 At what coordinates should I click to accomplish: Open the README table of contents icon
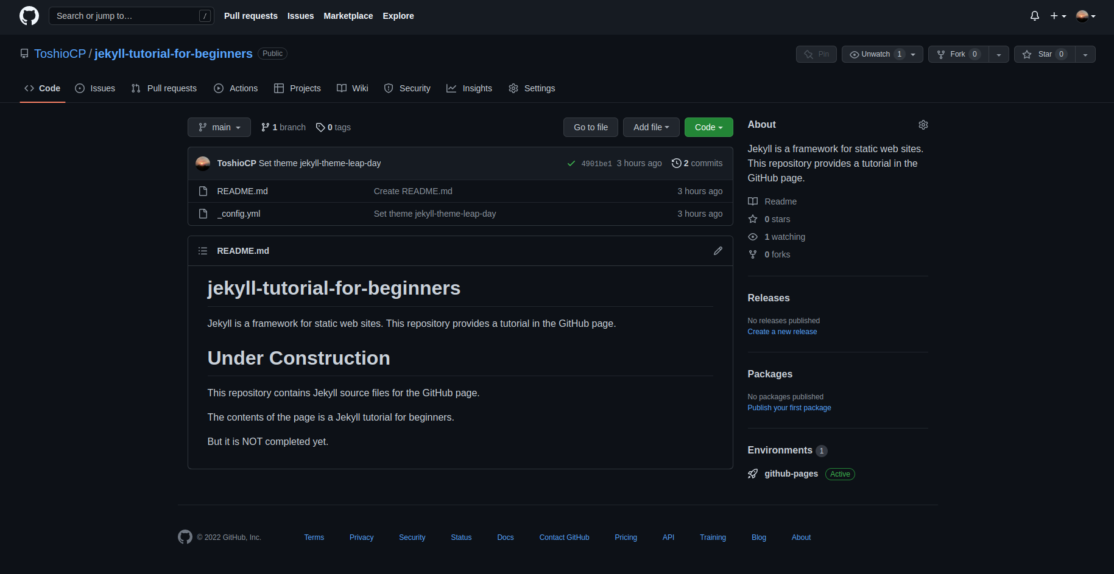pos(203,251)
